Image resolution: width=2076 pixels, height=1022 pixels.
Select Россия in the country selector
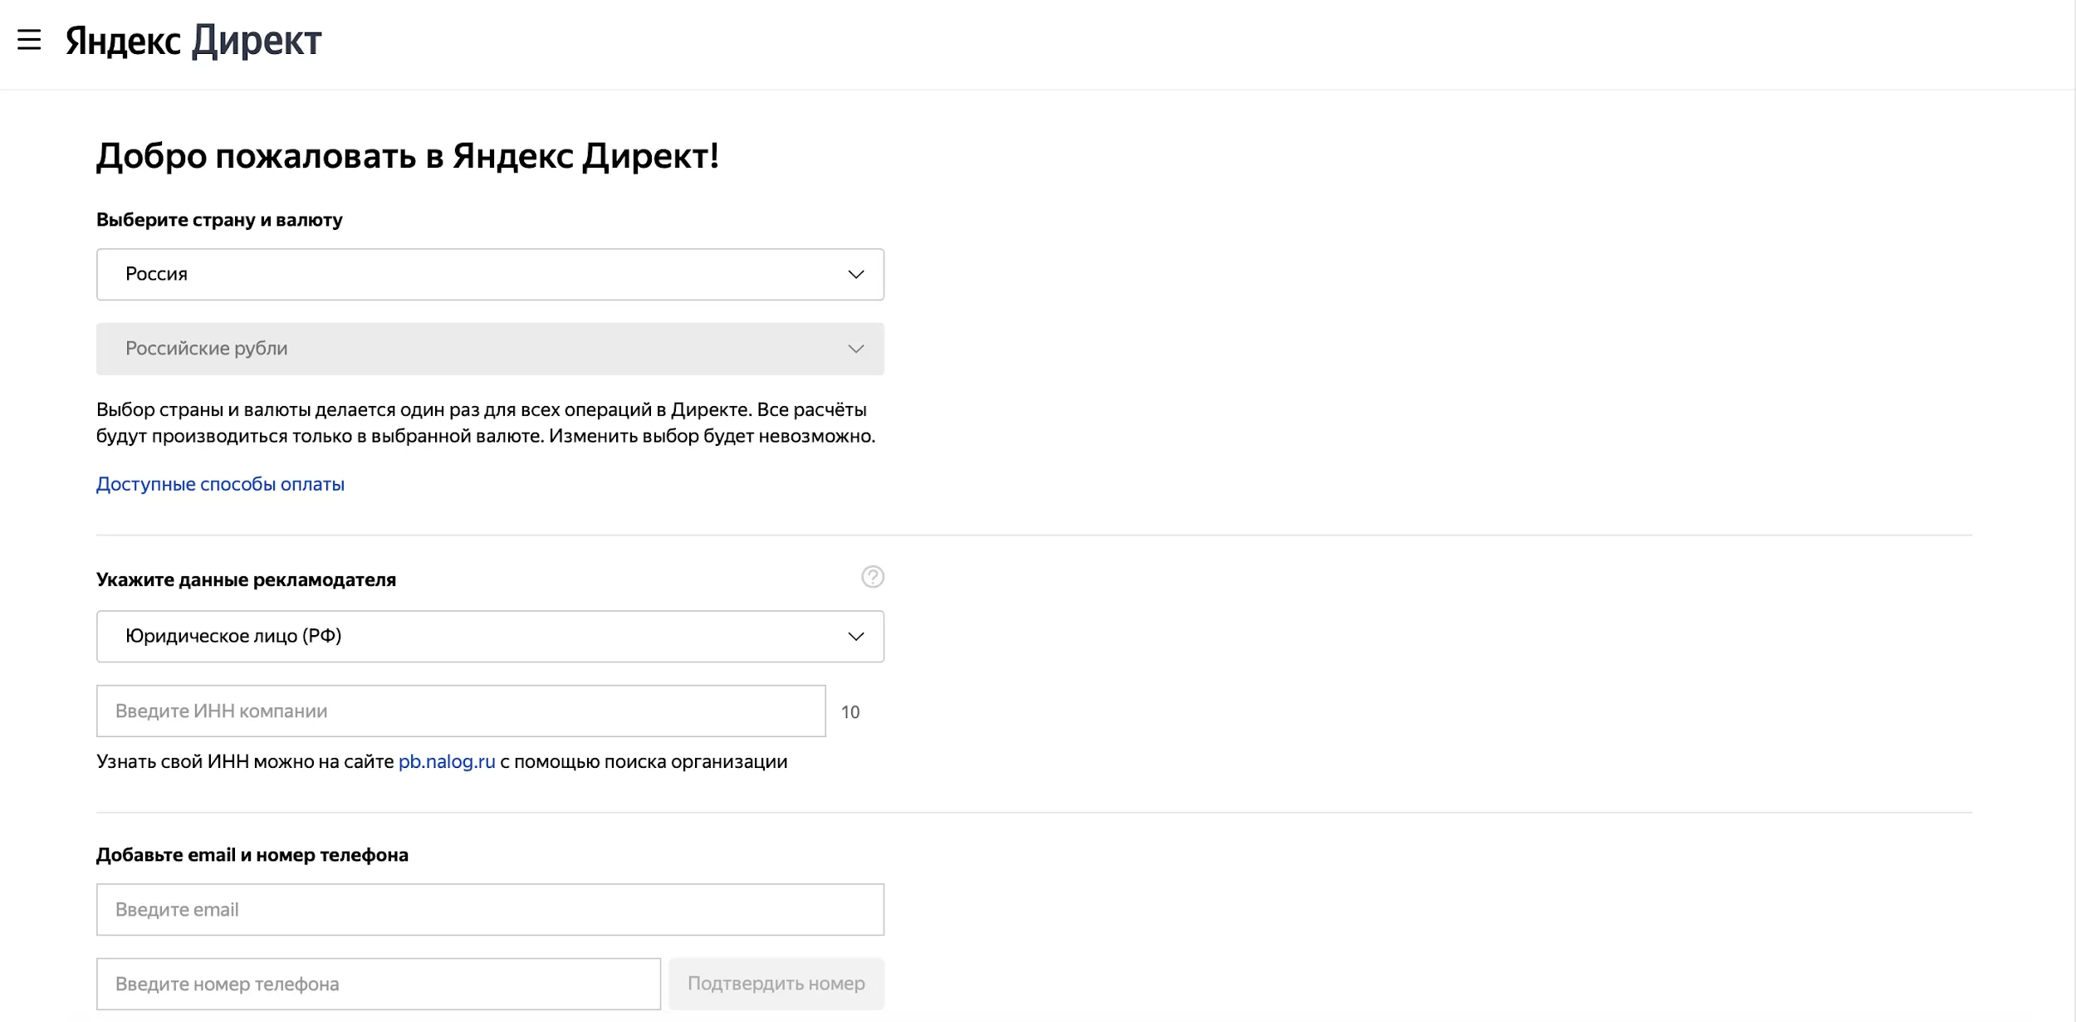(490, 274)
